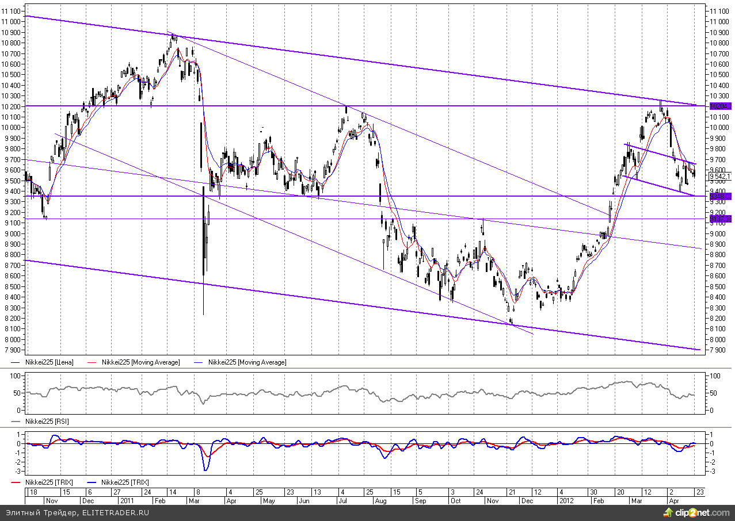Select the May month label on time axis
Viewport: 735px width, 521px height.
coord(268,501)
